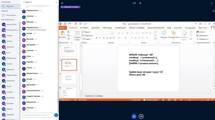Screen dimensions: 215x120
Task: Zoom in with the plus button
Action: [x=203, y=100]
